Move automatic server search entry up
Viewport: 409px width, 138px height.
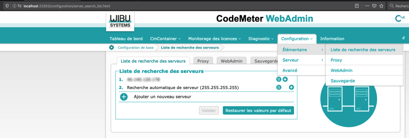pos(291,87)
